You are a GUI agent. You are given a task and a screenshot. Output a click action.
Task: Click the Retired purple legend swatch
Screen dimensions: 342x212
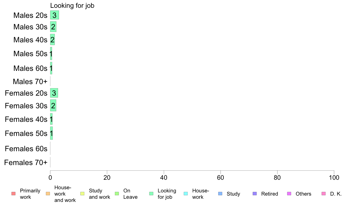pos(255,194)
